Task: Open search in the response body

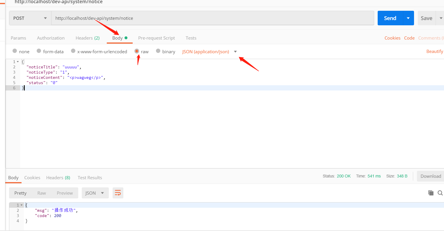Action: (440, 193)
